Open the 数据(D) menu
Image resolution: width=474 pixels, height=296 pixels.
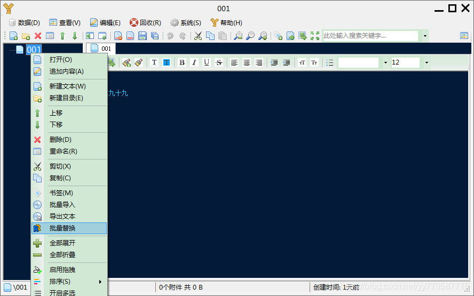(25, 22)
